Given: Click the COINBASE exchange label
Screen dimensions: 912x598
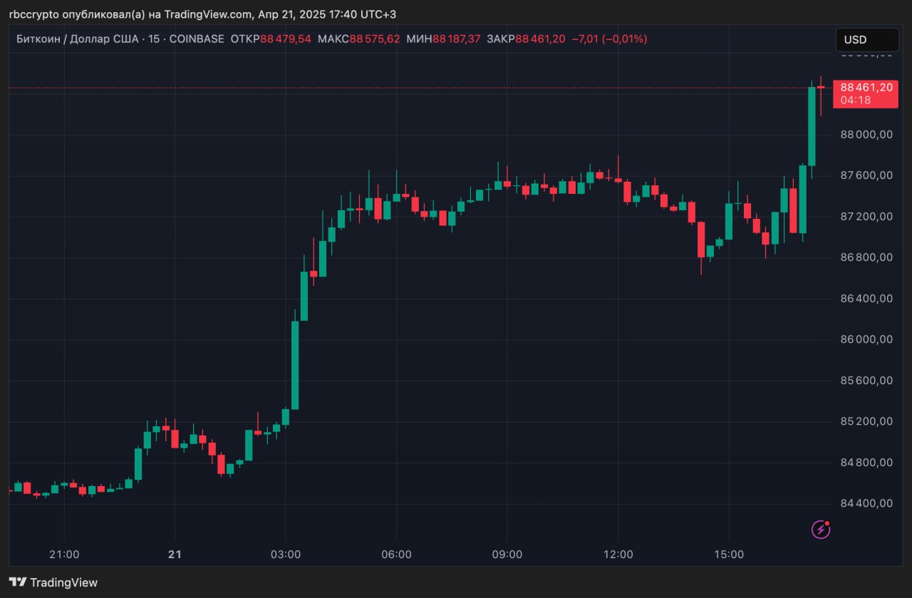Looking at the screenshot, I should tap(196, 39).
